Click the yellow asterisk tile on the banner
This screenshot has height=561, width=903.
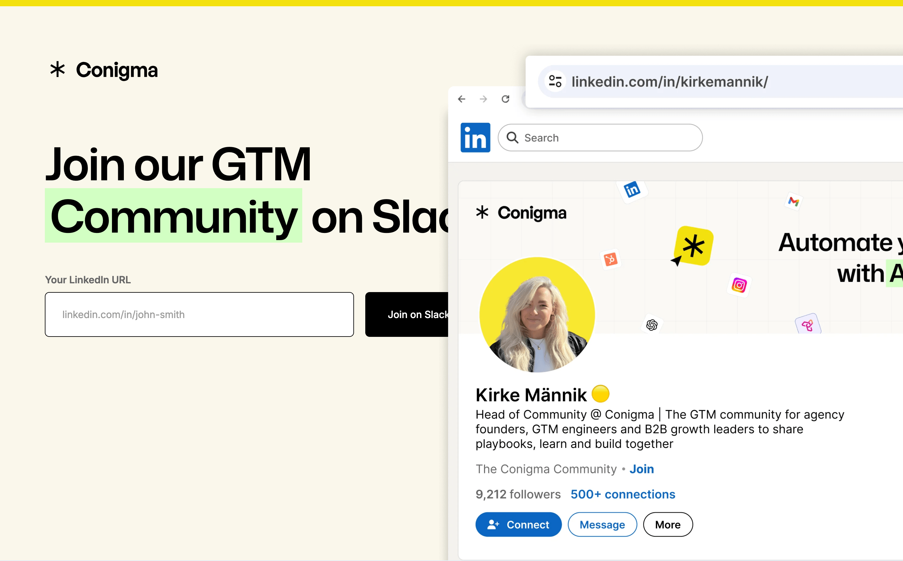click(x=694, y=246)
